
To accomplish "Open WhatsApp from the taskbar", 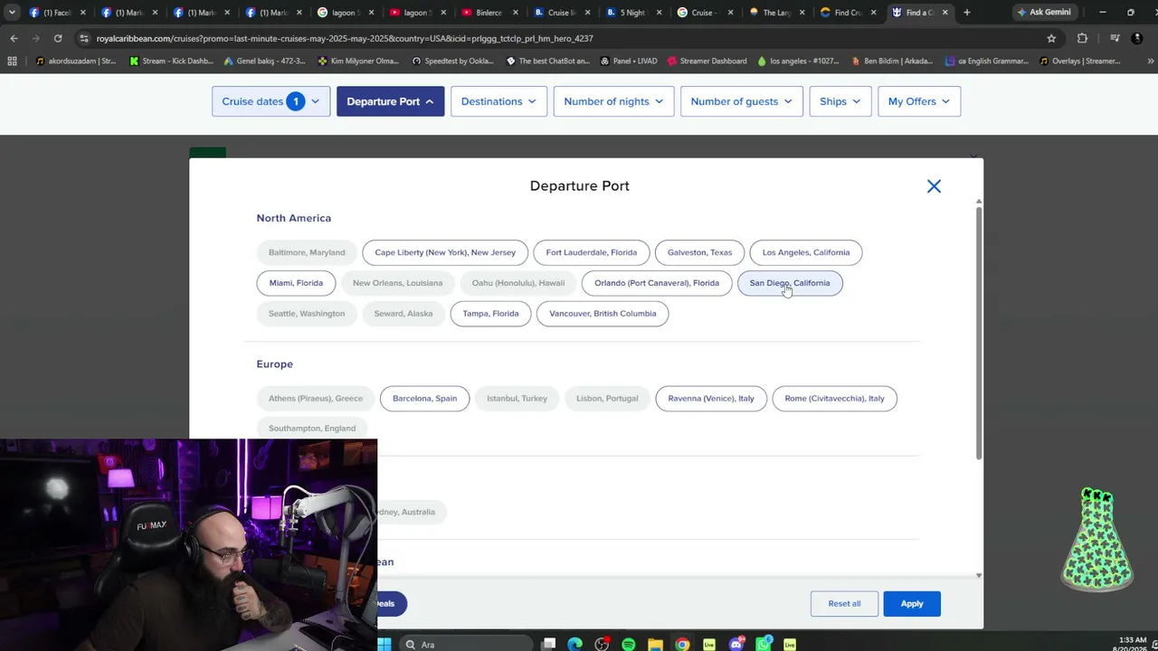I will click(764, 645).
